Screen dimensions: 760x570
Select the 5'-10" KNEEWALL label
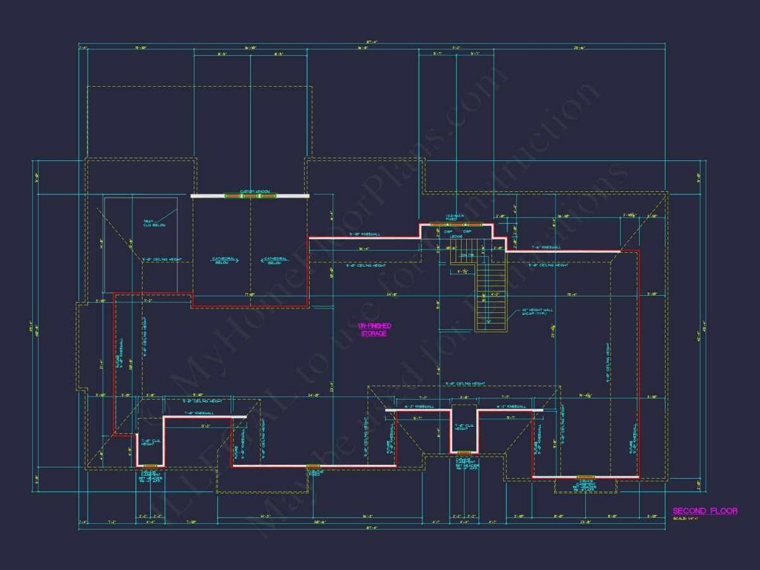[365, 234]
